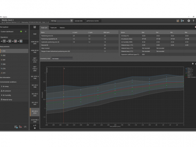Select the ASME B5.54 2005 standard
Viewport: 196px width, 147px height.
(x=35, y=42)
